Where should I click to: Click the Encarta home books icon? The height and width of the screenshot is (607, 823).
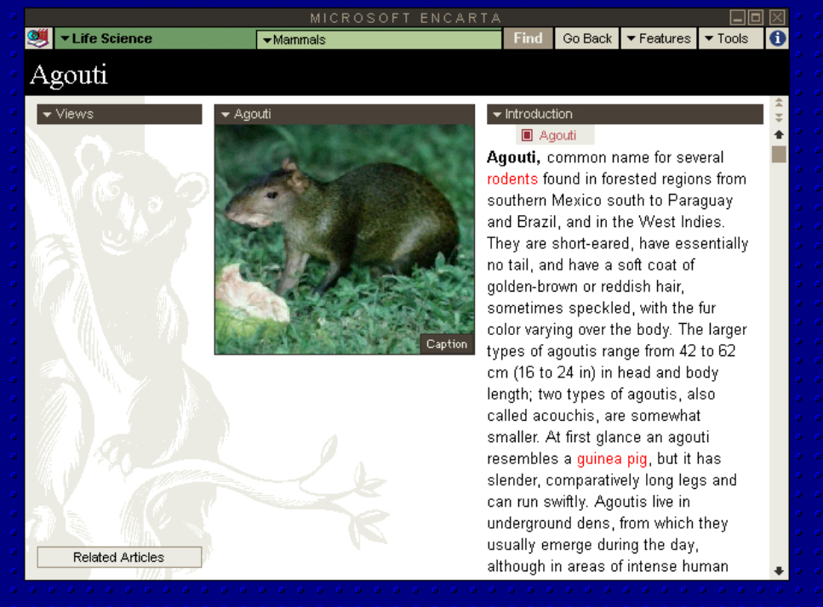[x=38, y=38]
